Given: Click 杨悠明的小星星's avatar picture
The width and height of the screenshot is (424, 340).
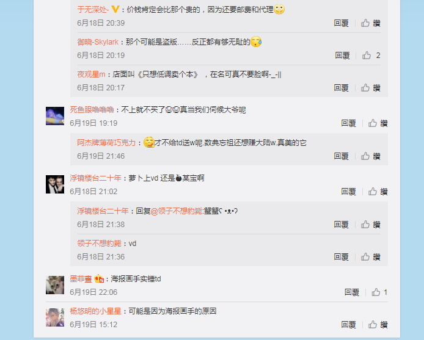Looking at the screenshot, I should pyautogui.click(x=55, y=317).
